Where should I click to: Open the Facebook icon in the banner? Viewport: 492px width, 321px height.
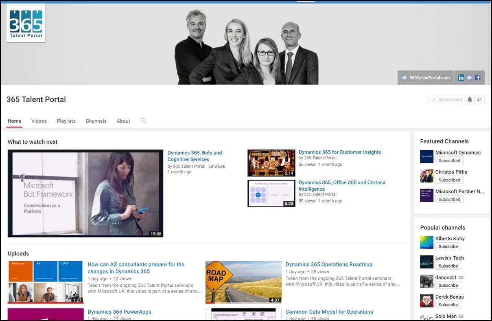477,78
